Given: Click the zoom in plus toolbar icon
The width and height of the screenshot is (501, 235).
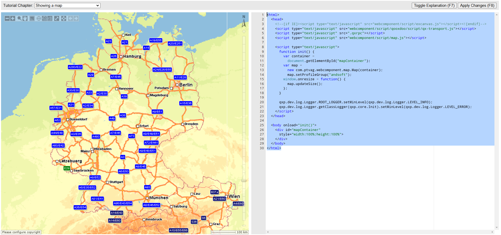Looking at the screenshot, I should (x=13, y=19).
